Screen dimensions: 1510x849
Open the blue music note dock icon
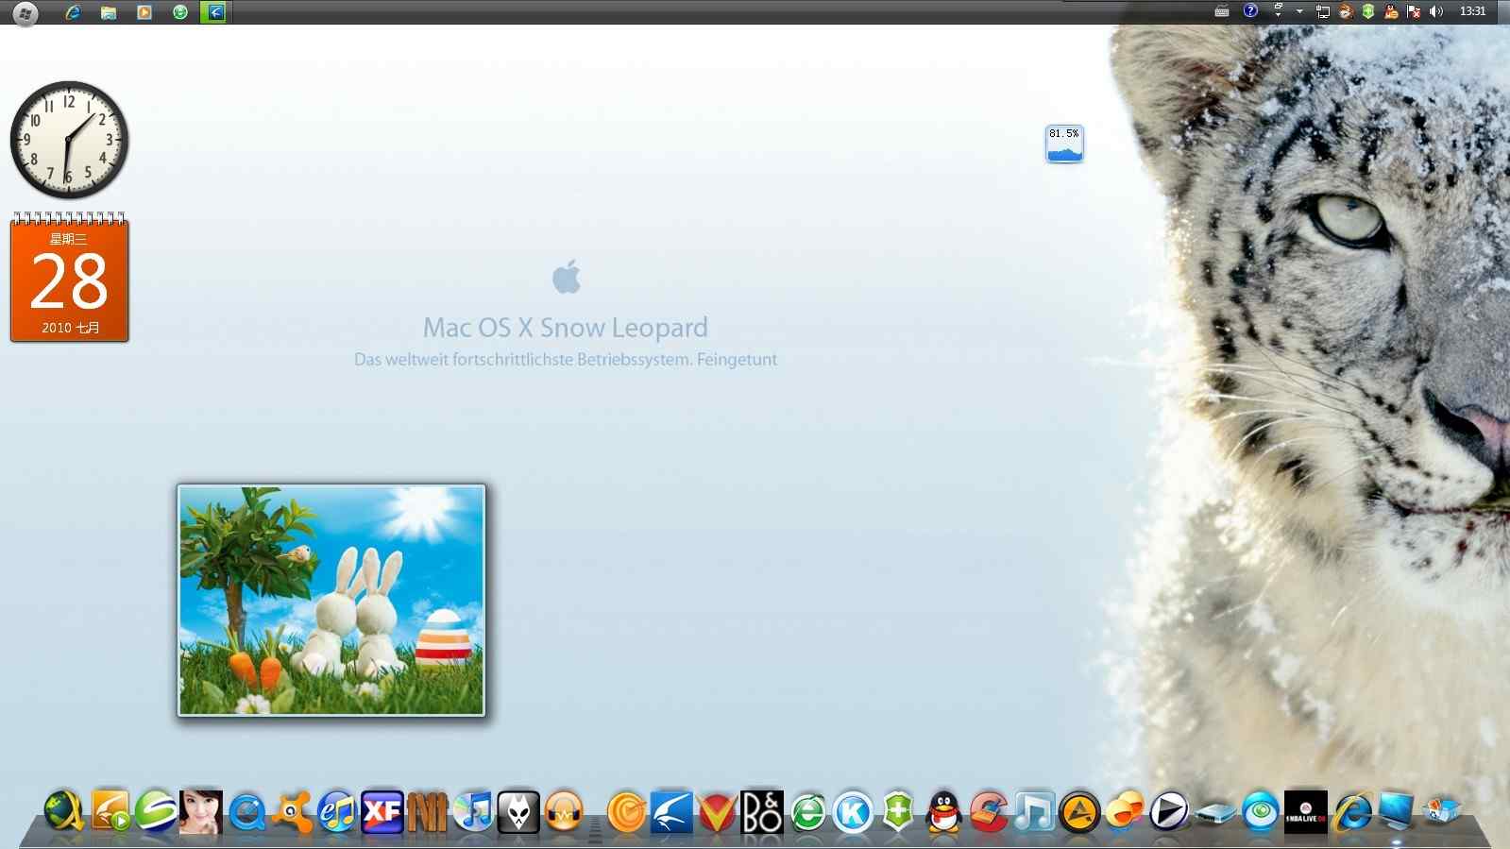click(1034, 812)
